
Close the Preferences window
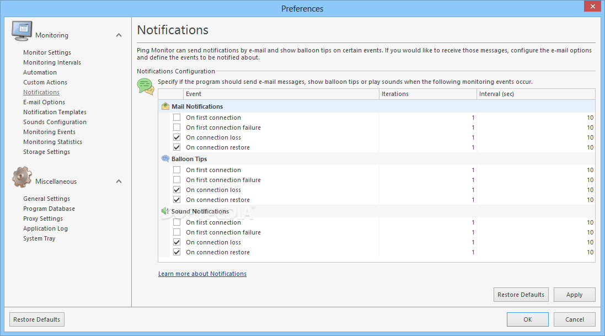pos(593,7)
